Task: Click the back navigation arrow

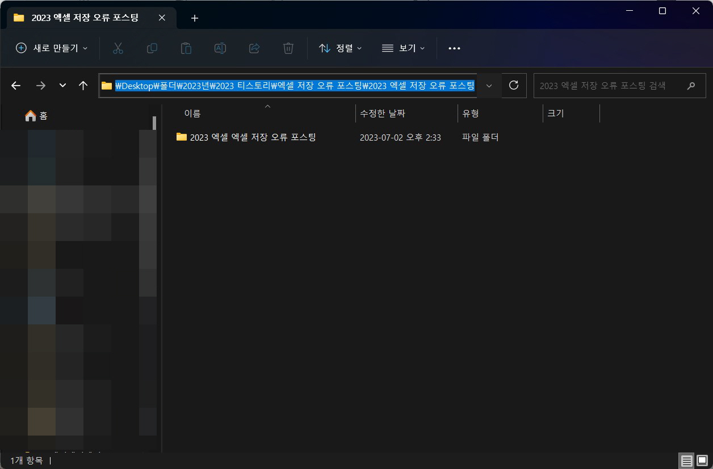Action: tap(15, 86)
